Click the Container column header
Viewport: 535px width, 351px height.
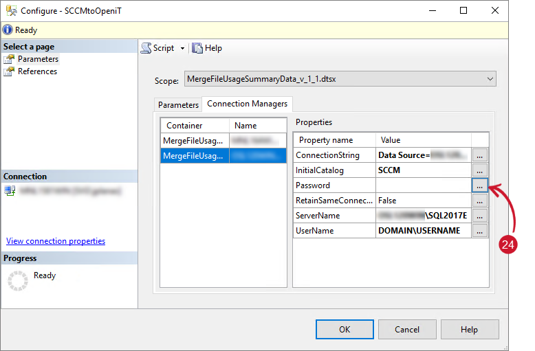coord(195,126)
